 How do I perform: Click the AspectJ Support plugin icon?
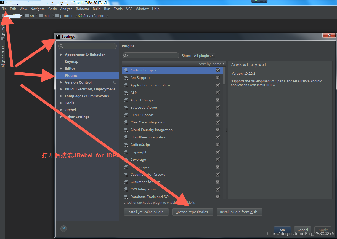point(126,100)
